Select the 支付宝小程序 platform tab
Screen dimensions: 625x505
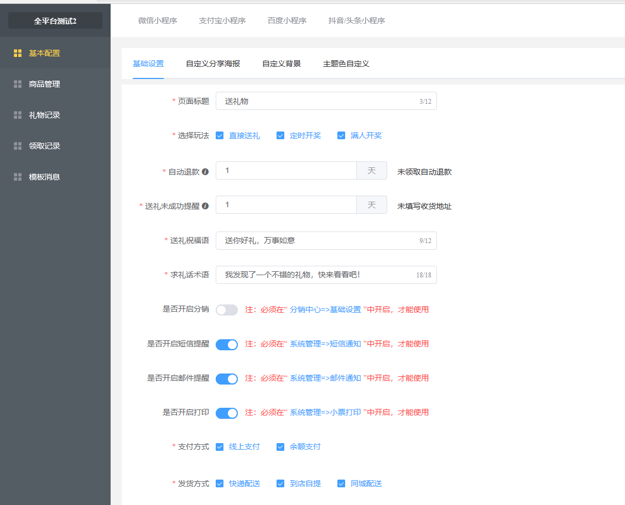(222, 20)
